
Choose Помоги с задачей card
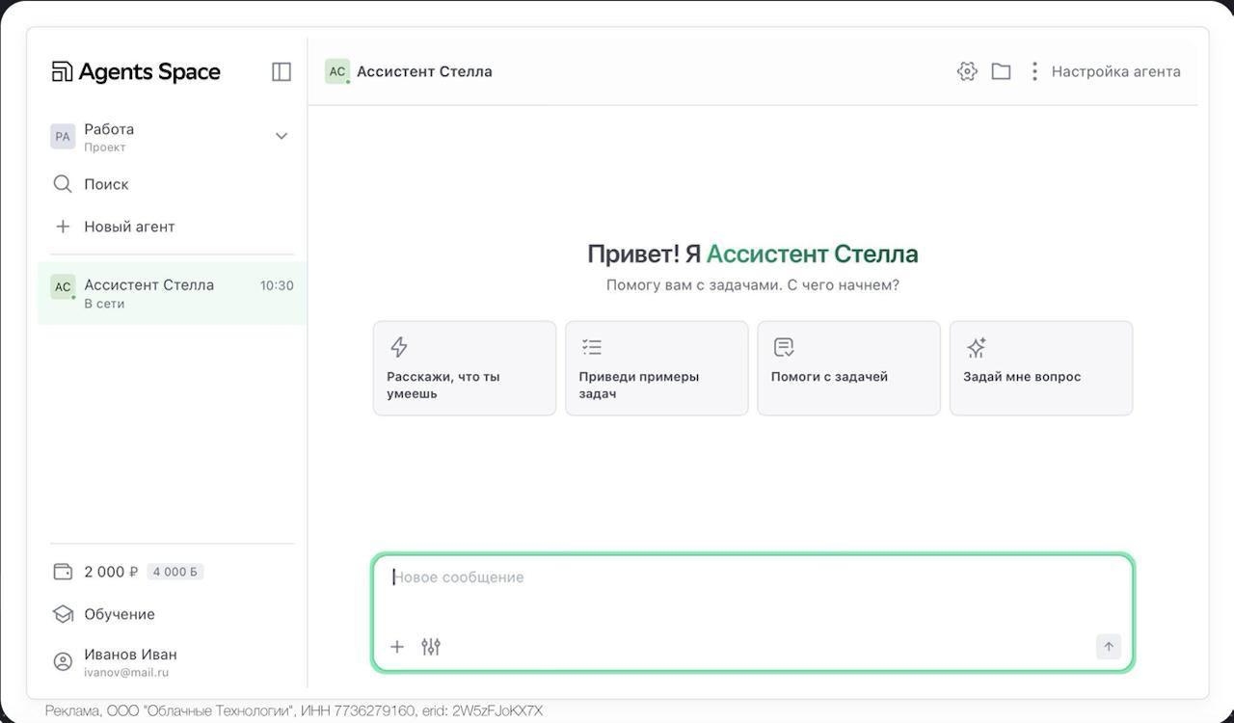click(x=848, y=368)
